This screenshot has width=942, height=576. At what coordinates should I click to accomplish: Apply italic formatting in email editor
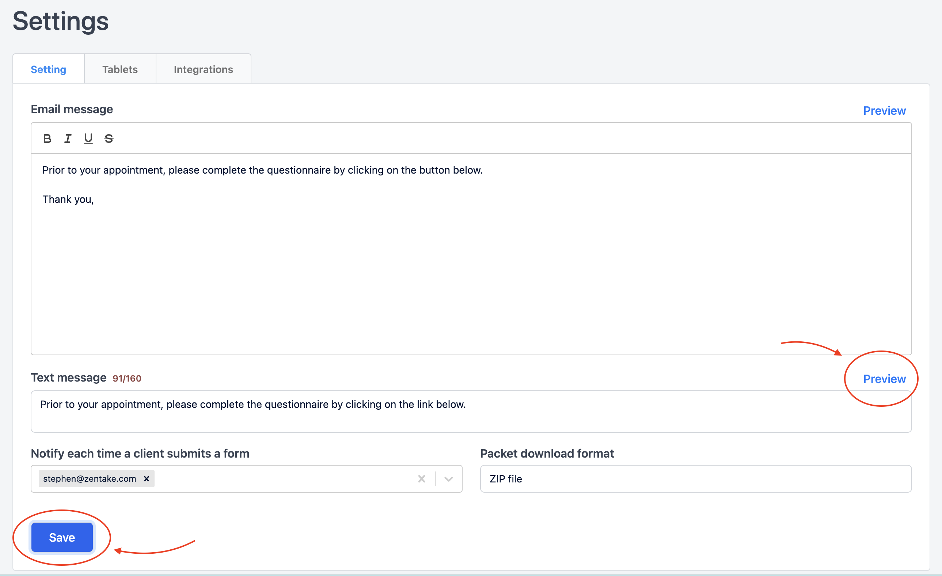click(x=68, y=139)
